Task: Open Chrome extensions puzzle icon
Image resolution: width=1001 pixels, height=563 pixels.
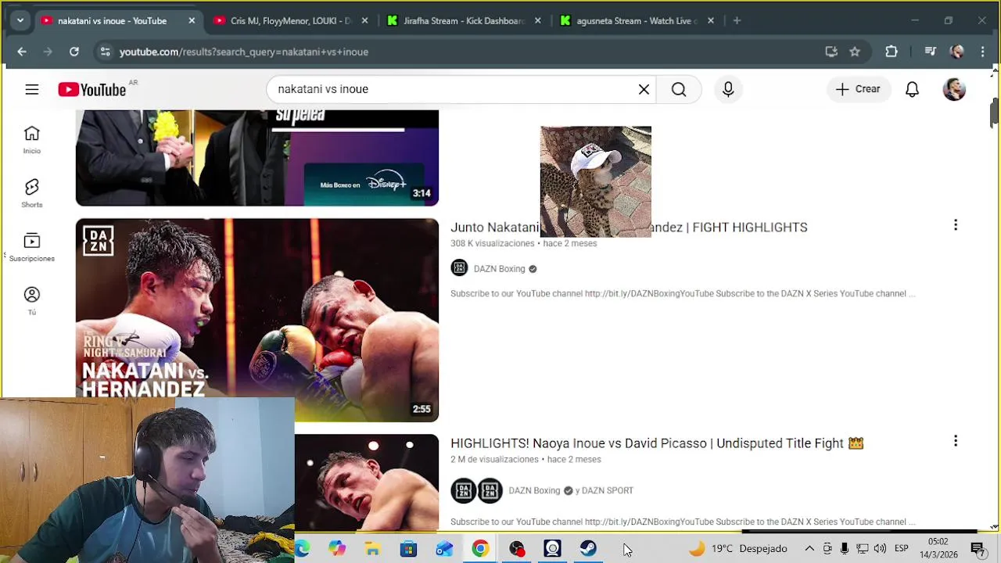Action: click(x=892, y=52)
